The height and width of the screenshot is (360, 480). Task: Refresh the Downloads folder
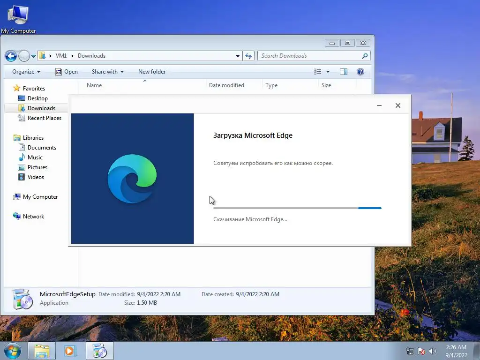pos(248,56)
